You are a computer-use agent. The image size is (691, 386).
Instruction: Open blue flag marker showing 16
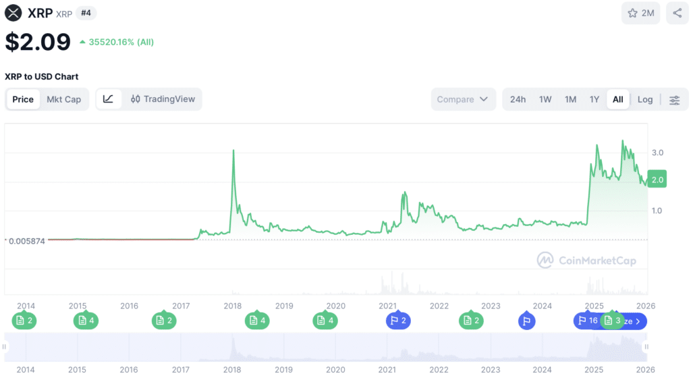586,321
